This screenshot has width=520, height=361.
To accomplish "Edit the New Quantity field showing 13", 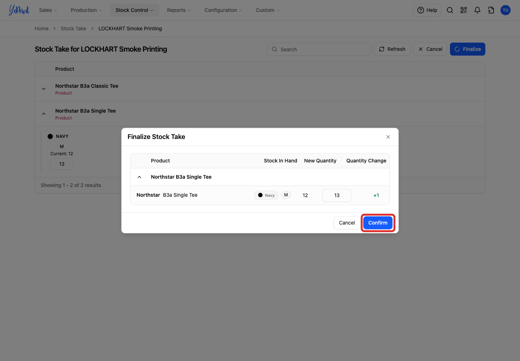I will click(x=337, y=195).
